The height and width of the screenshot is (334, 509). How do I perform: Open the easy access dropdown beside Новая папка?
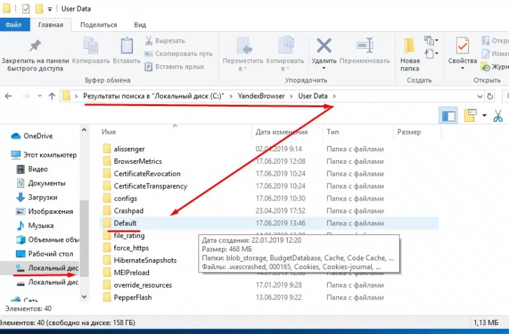point(431,53)
